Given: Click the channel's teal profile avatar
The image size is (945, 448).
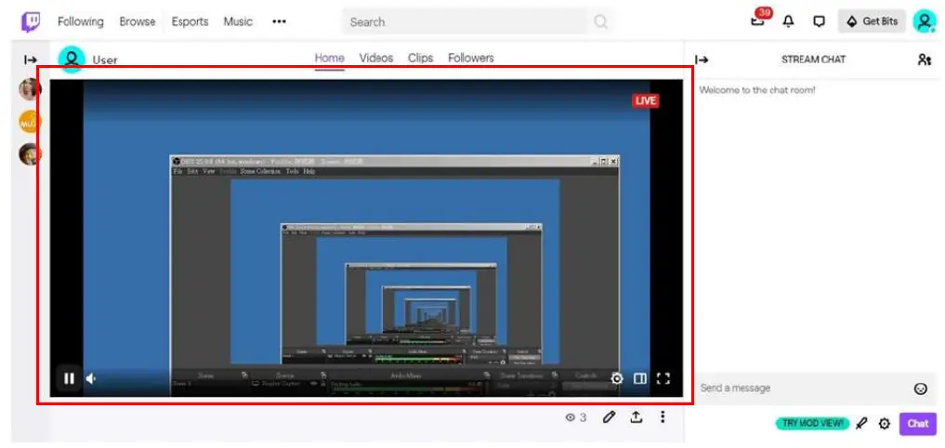Looking at the screenshot, I should [72, 59].
